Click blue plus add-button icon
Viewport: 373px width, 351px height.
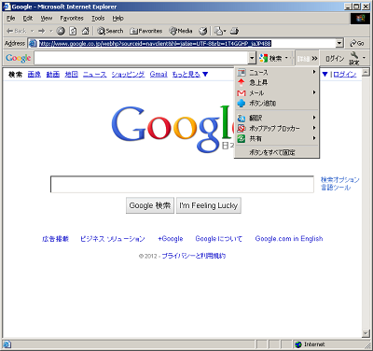(242, 103)
